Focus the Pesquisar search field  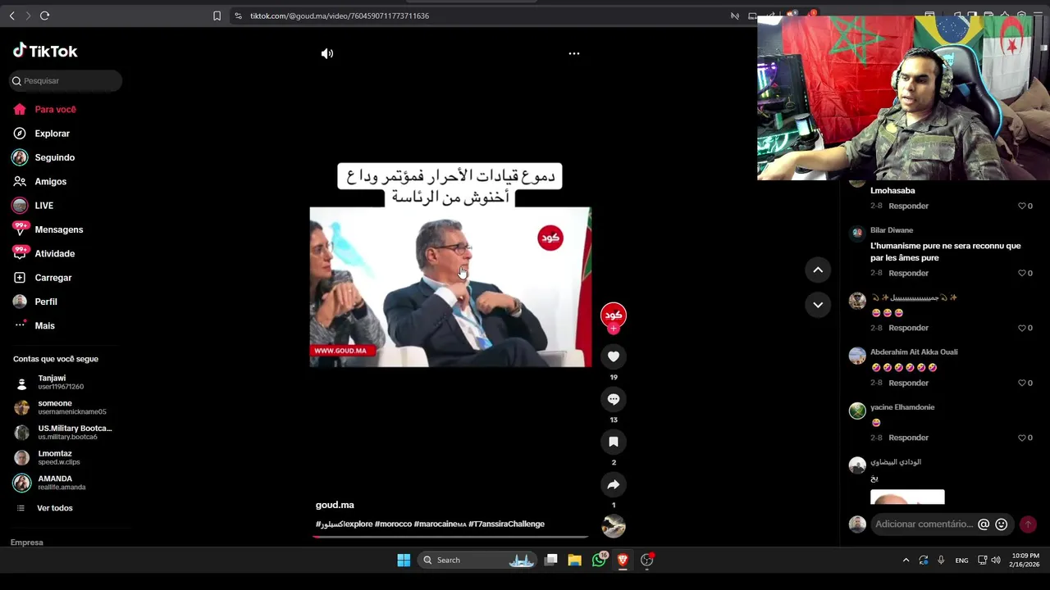pyautogui.click(x=66, y=80)
